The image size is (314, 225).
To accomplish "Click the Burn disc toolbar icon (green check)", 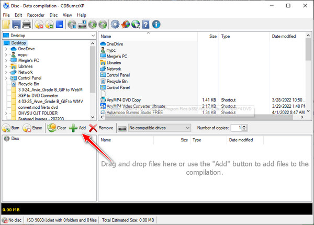I will (x=49, y=25).
